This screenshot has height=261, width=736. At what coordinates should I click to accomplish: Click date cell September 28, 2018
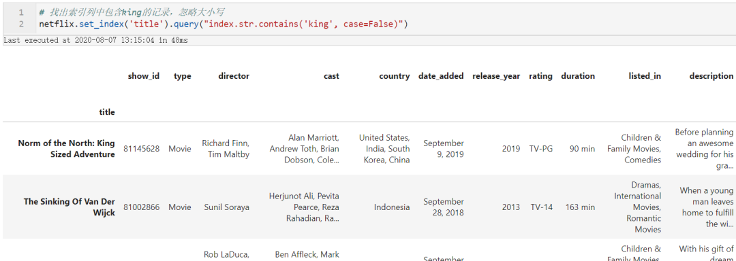tap(444, 207)
